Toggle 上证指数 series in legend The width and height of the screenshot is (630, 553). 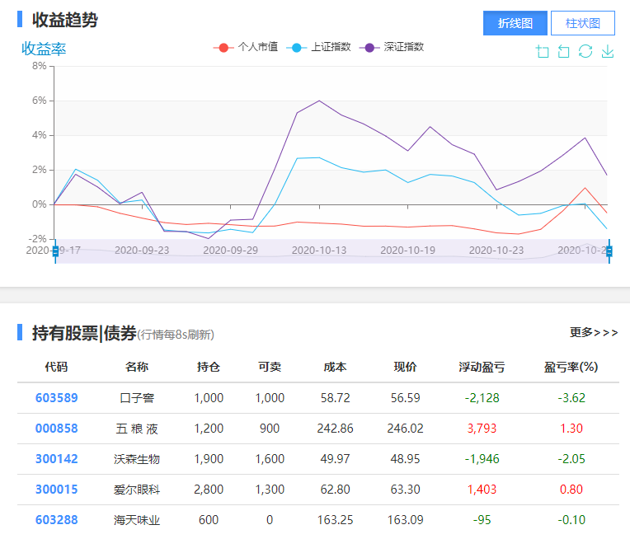pos(319,47)
